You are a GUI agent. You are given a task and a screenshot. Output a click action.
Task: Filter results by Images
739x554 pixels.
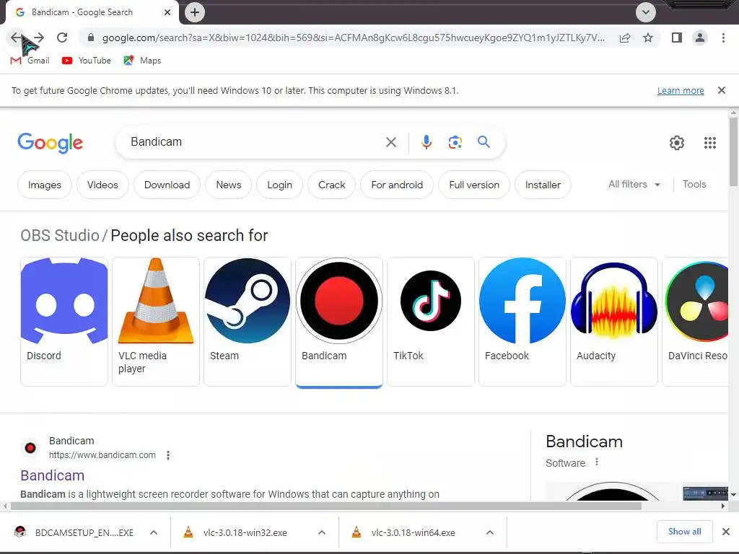pos(45,185)
